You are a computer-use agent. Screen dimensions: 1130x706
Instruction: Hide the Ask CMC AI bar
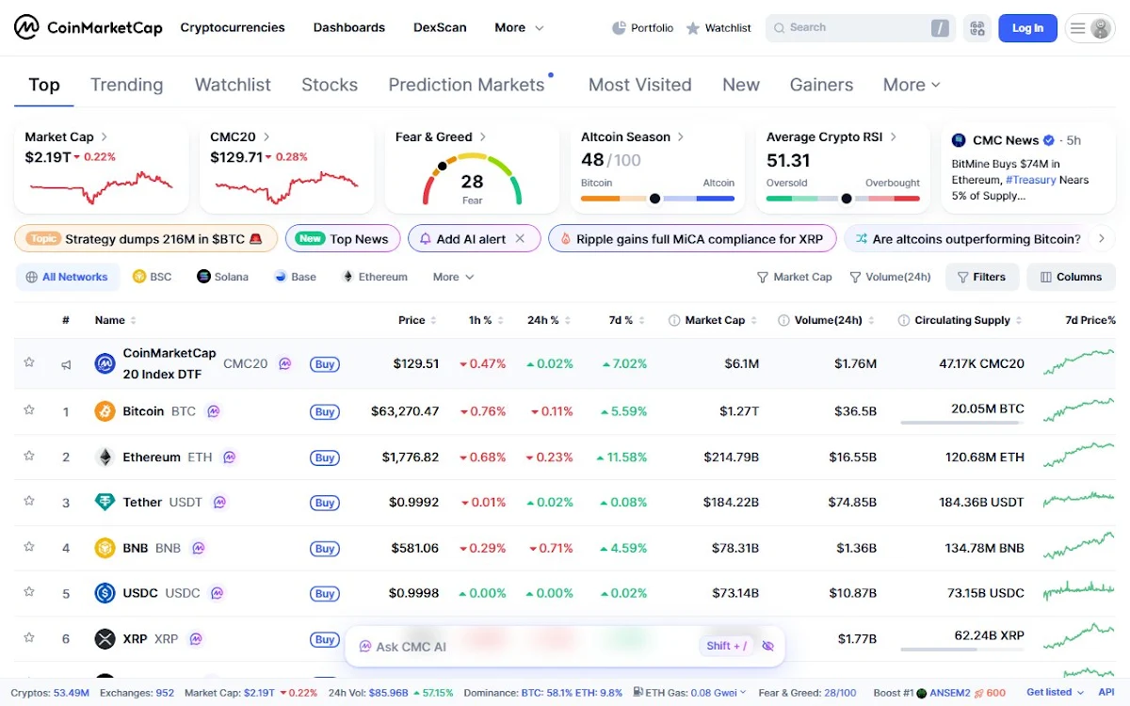(x=767, y=646)
